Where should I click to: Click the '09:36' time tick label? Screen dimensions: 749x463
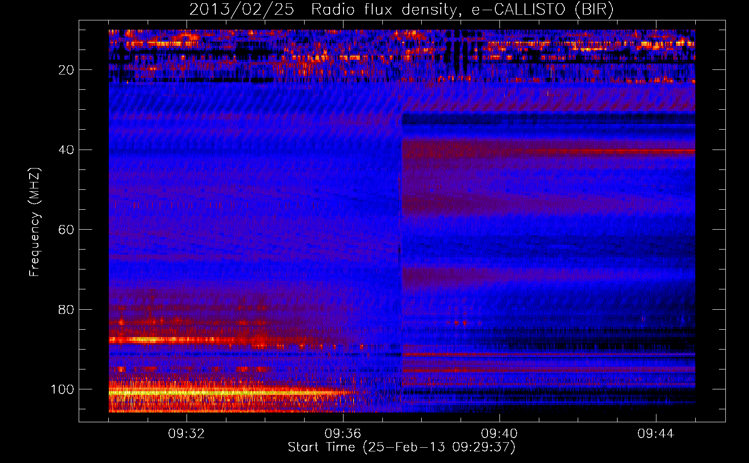(343, 434)
